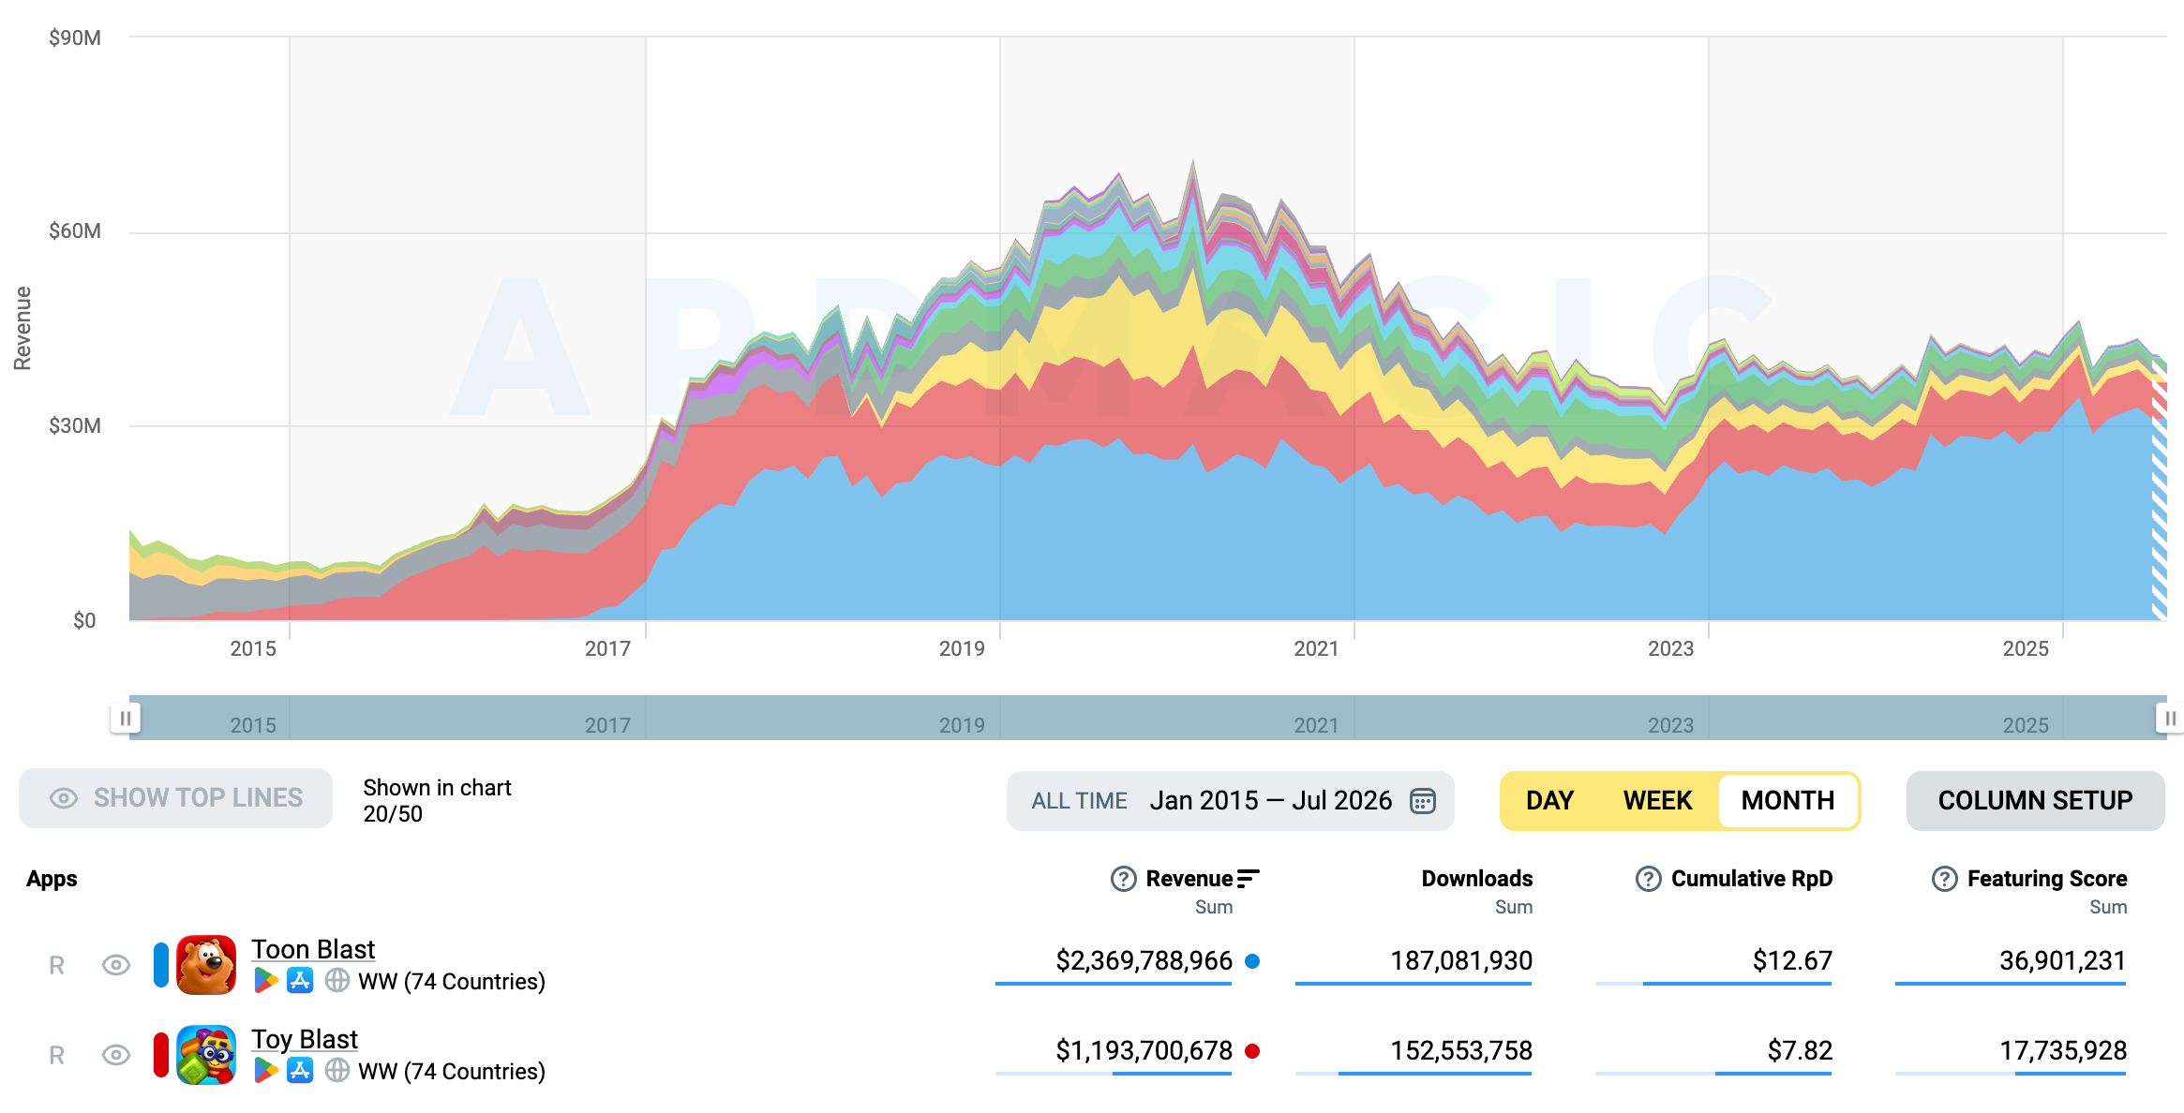
Task: Open COLUMN SETUP
Action: [x=2035, y=801]
